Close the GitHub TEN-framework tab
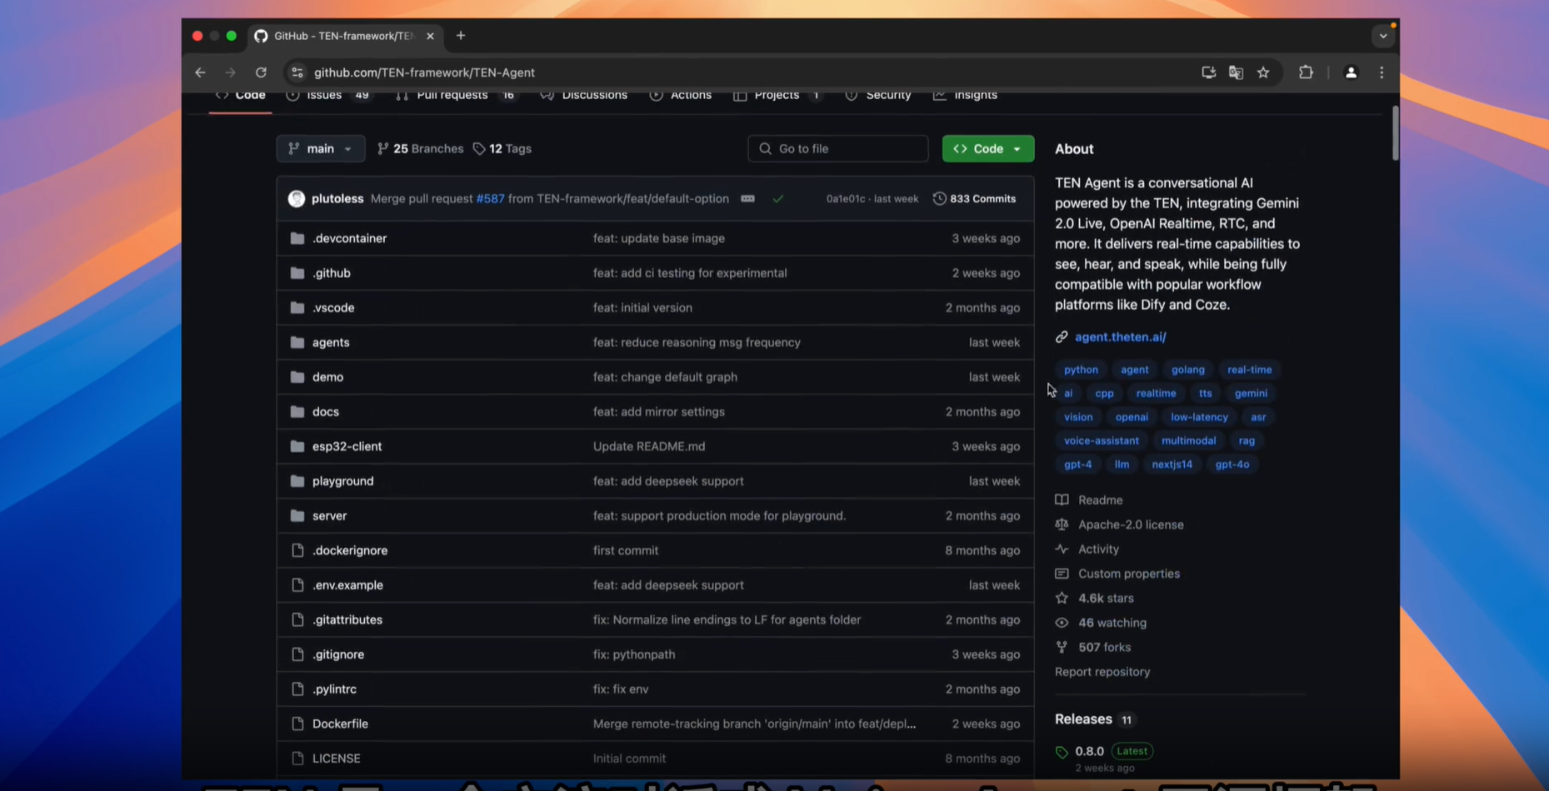Screen dimensions: 1549x791 tap(430, 36)
